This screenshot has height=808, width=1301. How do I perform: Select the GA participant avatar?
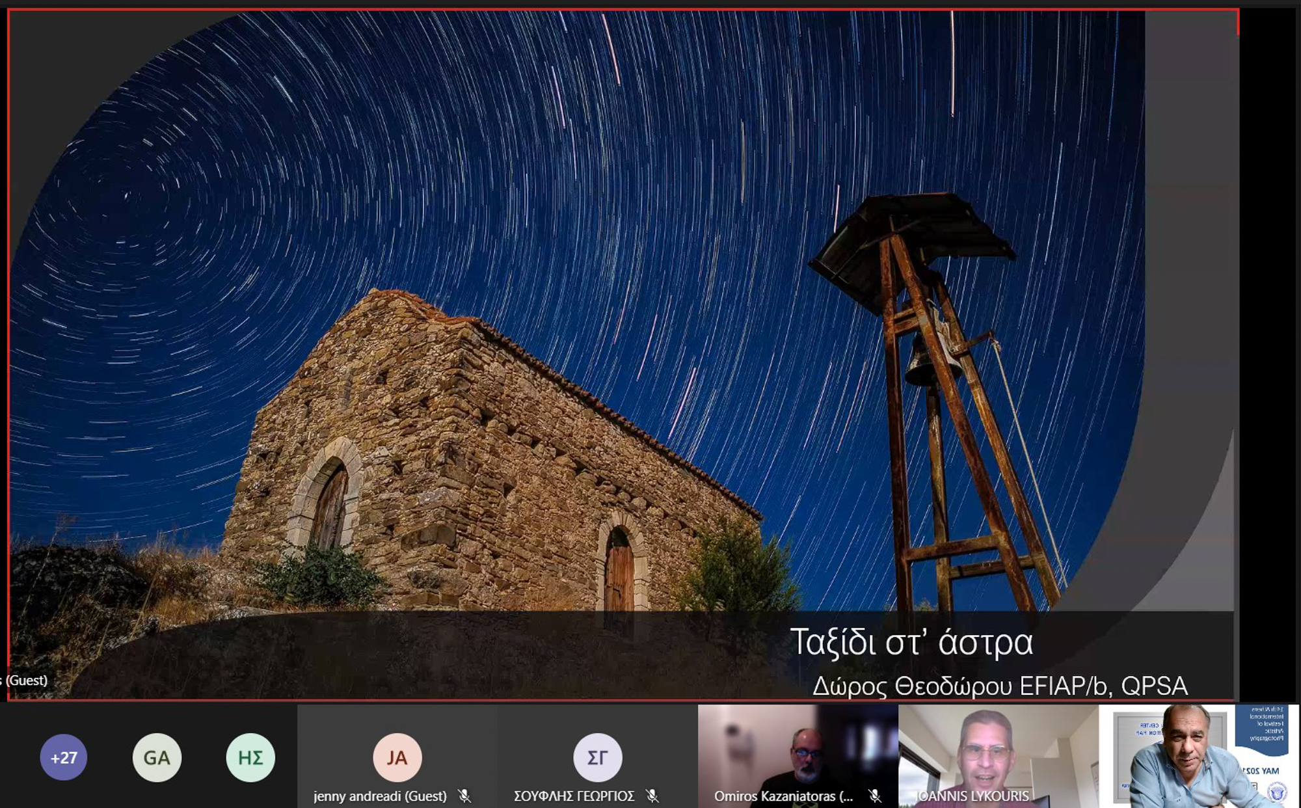pos(157,757)
